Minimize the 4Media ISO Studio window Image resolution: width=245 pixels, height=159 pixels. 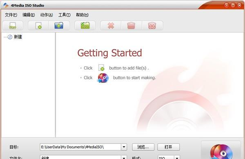tap(227, 5)
